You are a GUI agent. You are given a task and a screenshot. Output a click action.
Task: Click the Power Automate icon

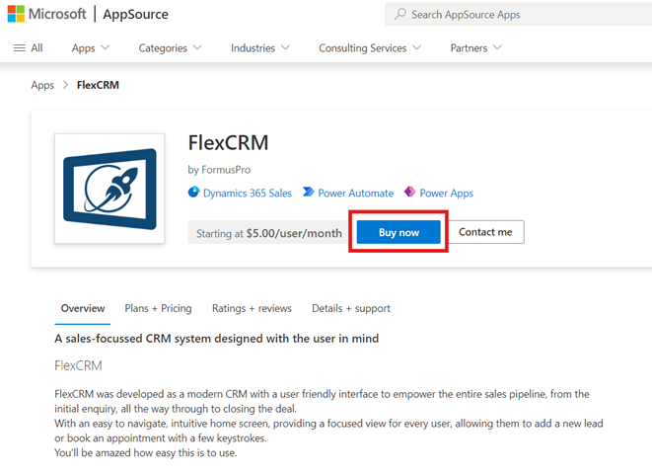point(309,193)
